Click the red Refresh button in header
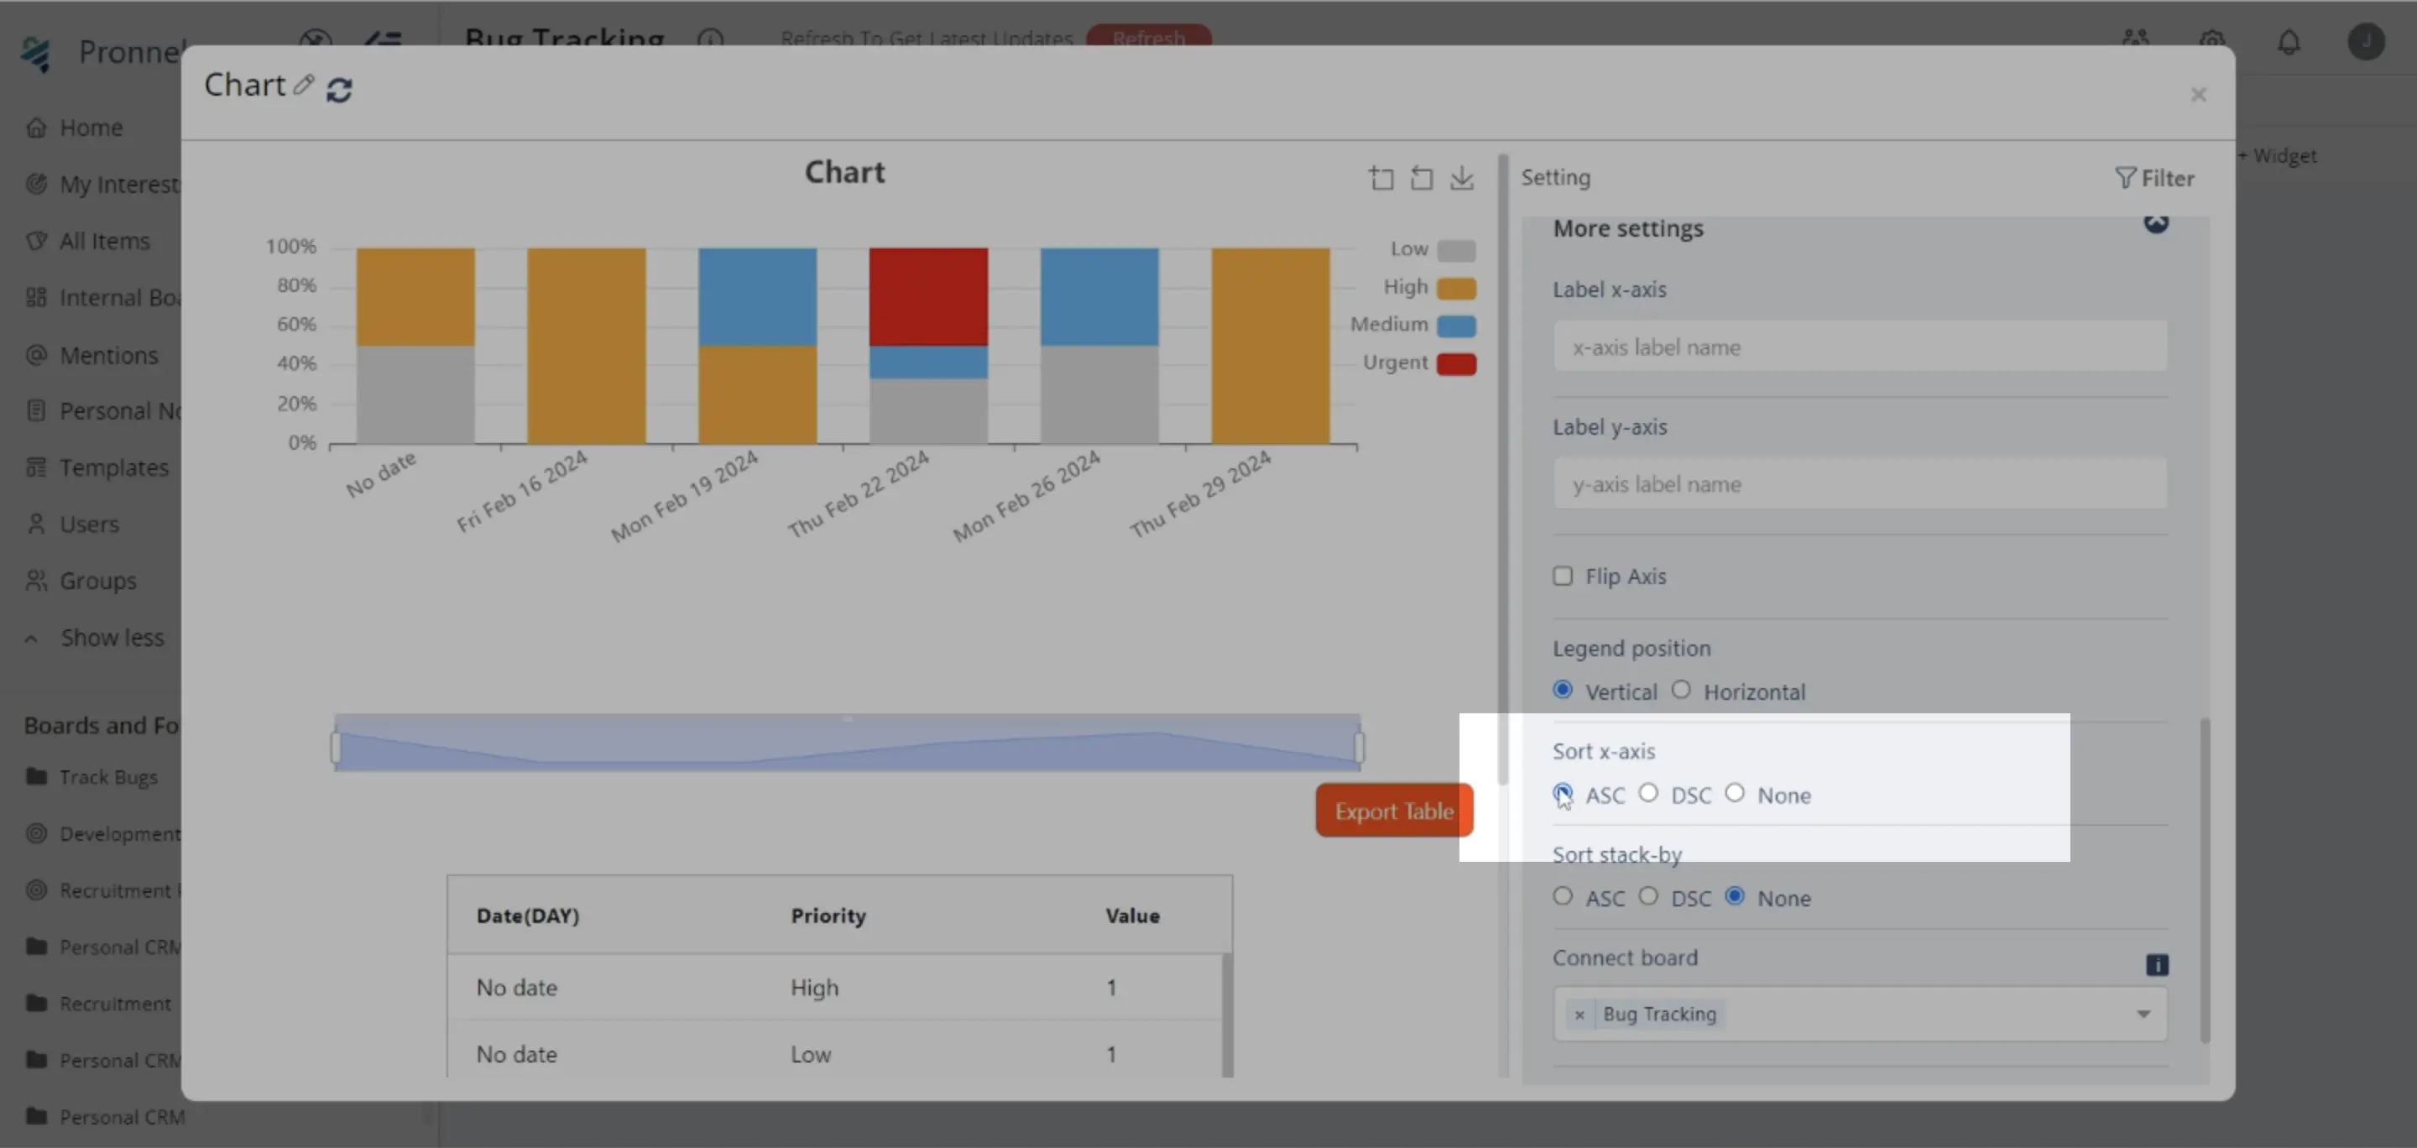Image resolution: width=2417 pixels, height=1148 pixels. click(1148, 38)
